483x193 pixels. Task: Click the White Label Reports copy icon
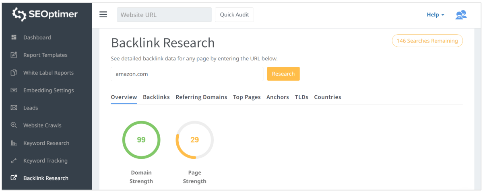(x=14, y=73)
